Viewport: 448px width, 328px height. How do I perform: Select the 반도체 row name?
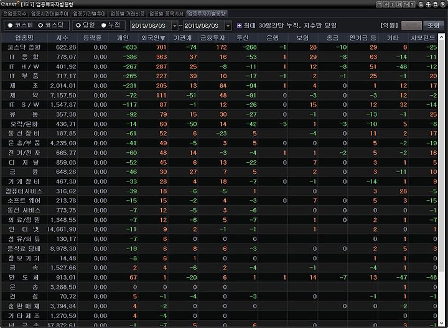tap(24, 278)
